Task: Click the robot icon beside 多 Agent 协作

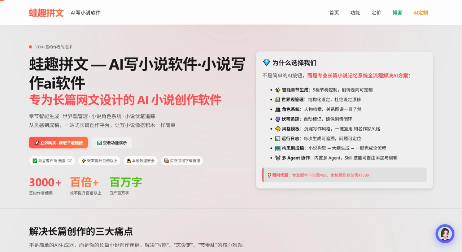Action: coord(278,158)
